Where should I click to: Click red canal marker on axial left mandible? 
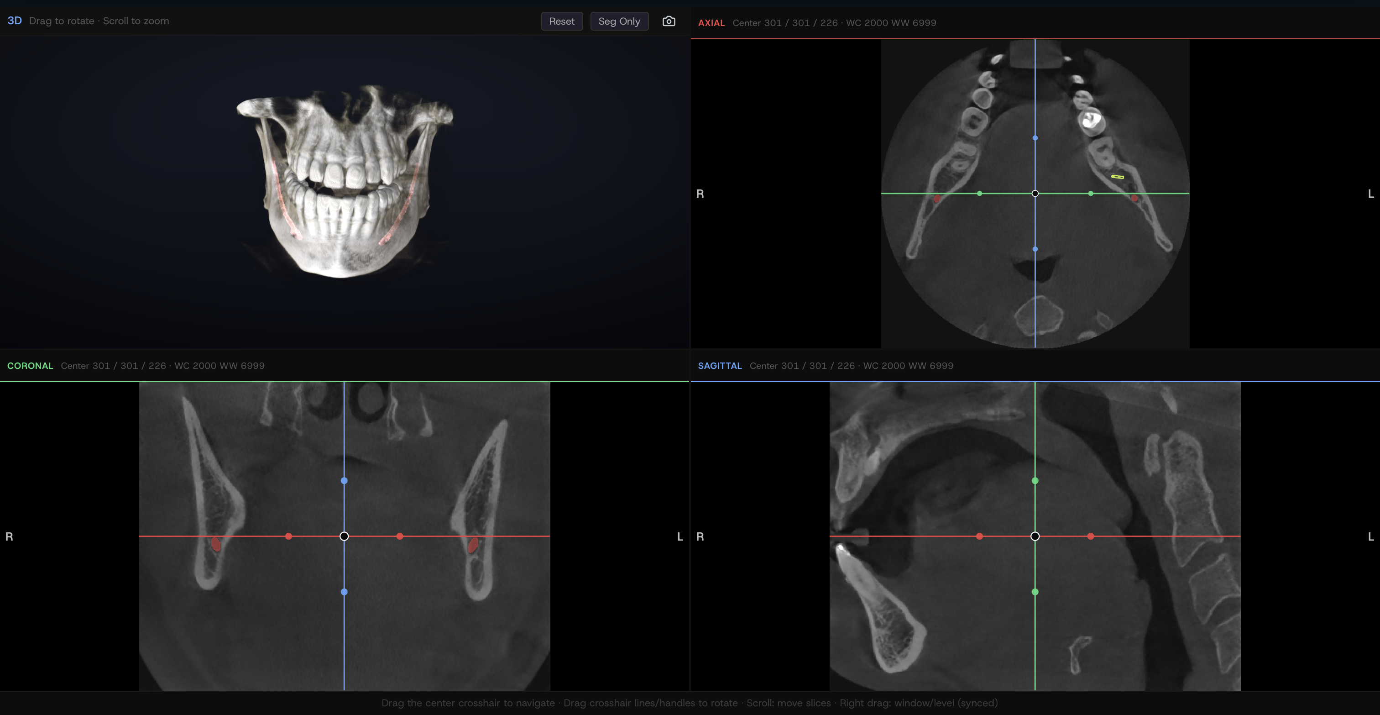pos(1134,198)
